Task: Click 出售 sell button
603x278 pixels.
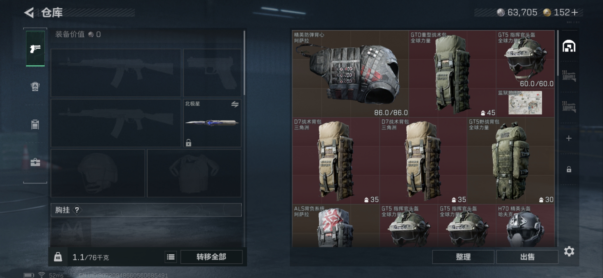Action: [527, 257]
